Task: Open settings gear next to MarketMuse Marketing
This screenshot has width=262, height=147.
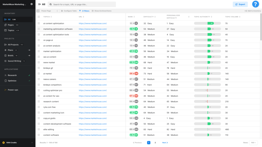Action: (31, 4)
